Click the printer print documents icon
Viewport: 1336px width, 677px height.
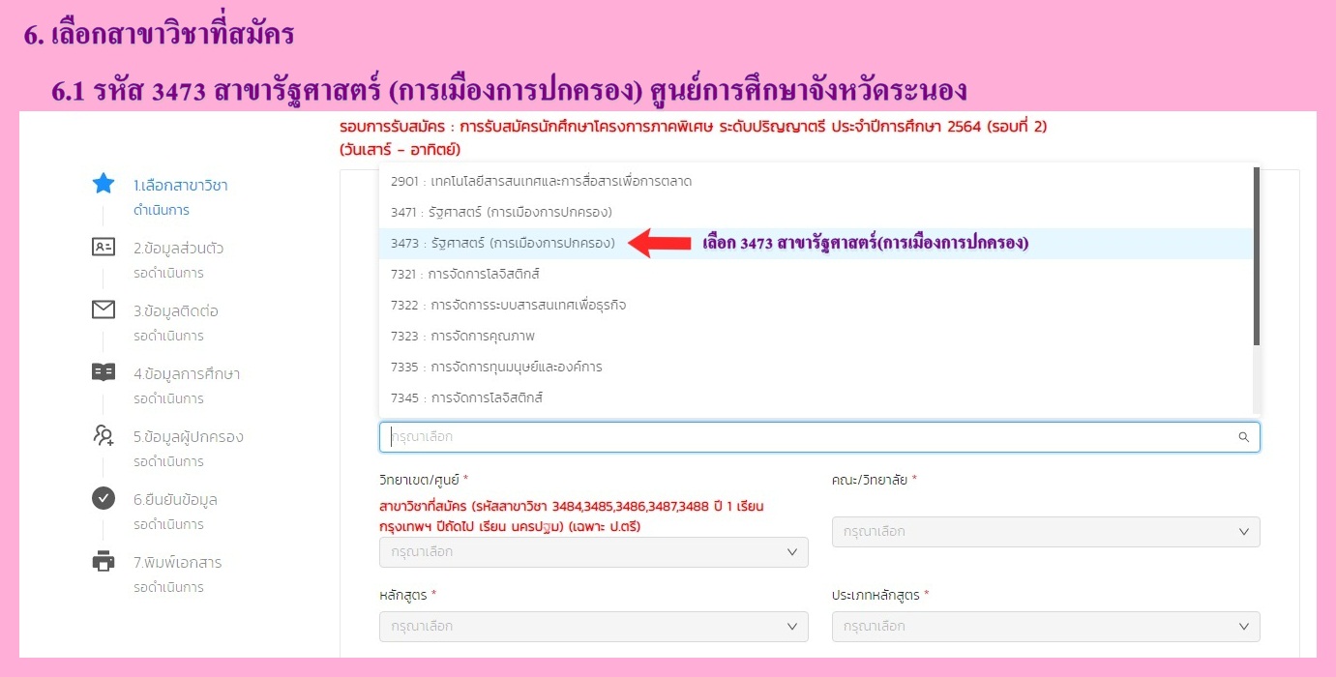coord(103,562)
